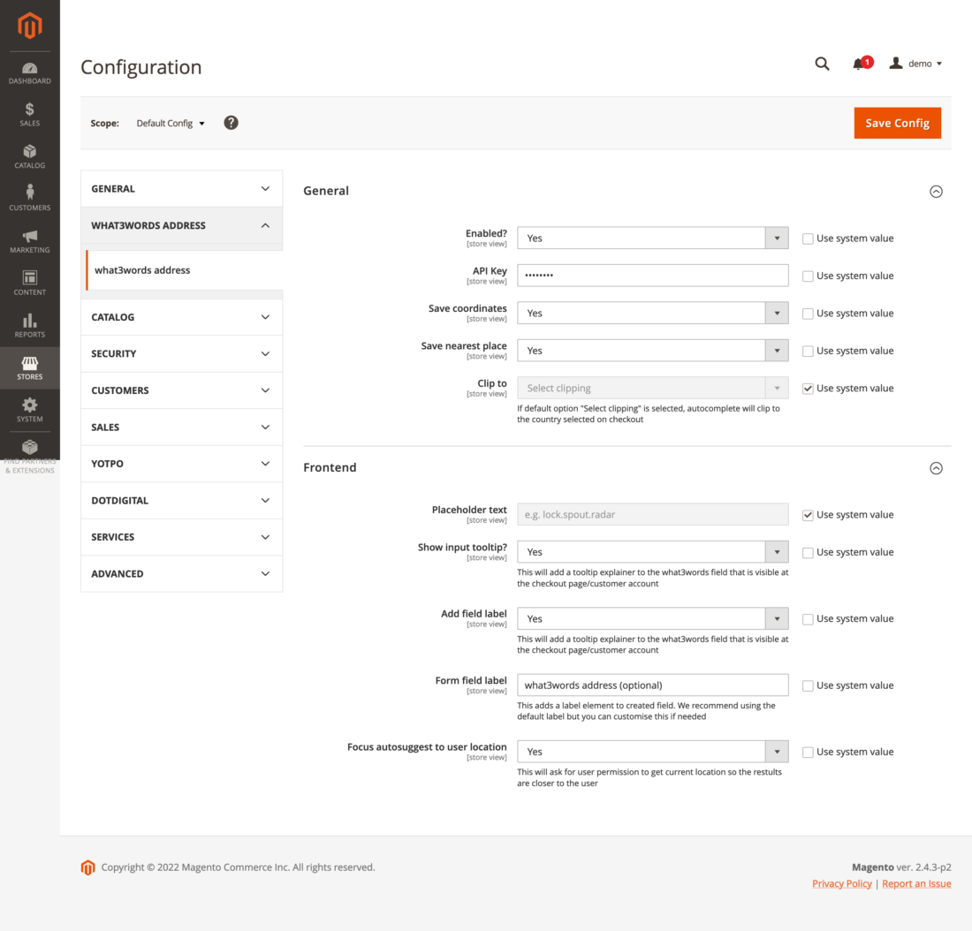Expand the GENERAL config tab

tap(182, 188)
